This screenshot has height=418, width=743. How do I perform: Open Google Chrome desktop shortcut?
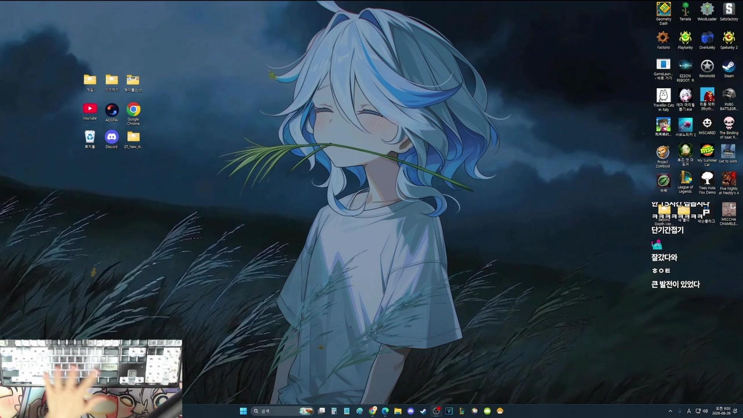pyautogui.click(x=133, y=114)
